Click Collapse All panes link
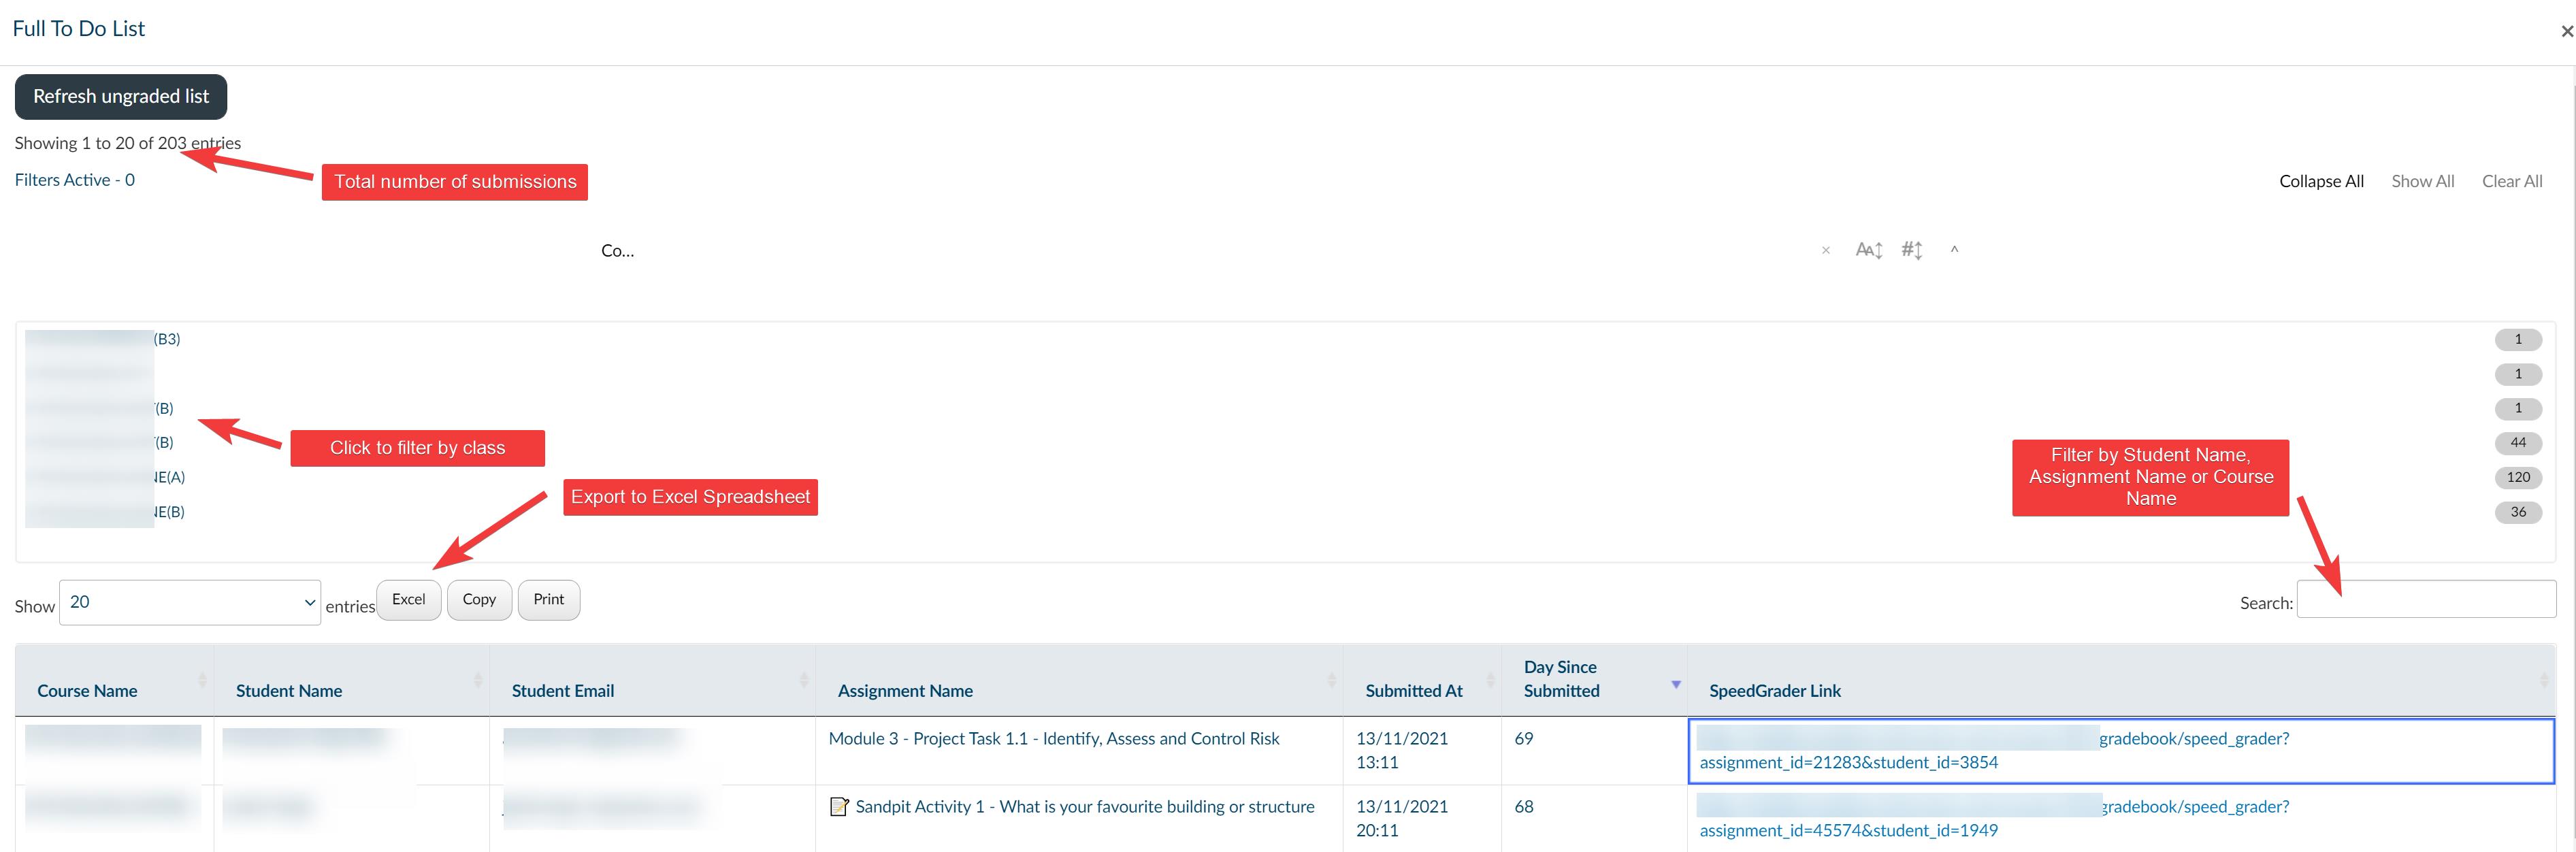Viewport: 2576px width, 852px height. tap(2320, 181)
